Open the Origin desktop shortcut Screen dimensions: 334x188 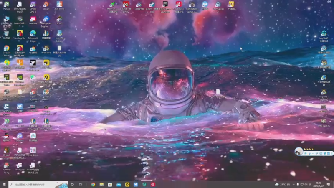(46, 6)
